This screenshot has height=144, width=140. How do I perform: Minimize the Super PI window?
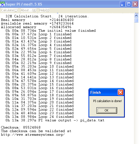122,4
